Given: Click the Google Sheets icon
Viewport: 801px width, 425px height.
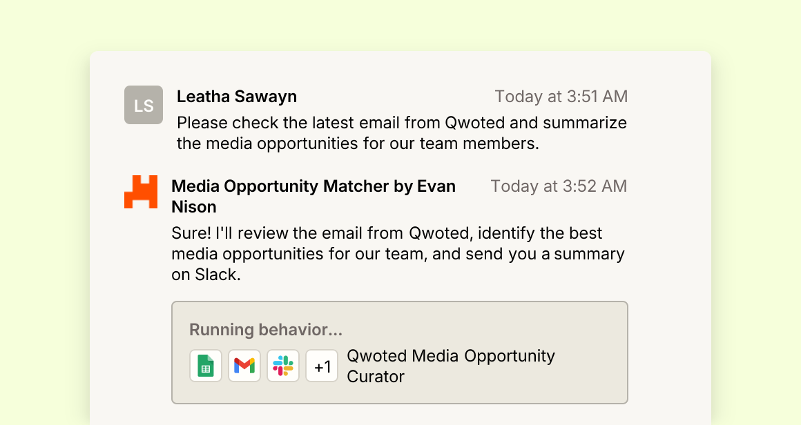Looking at the screenshot, I should 206,366.
